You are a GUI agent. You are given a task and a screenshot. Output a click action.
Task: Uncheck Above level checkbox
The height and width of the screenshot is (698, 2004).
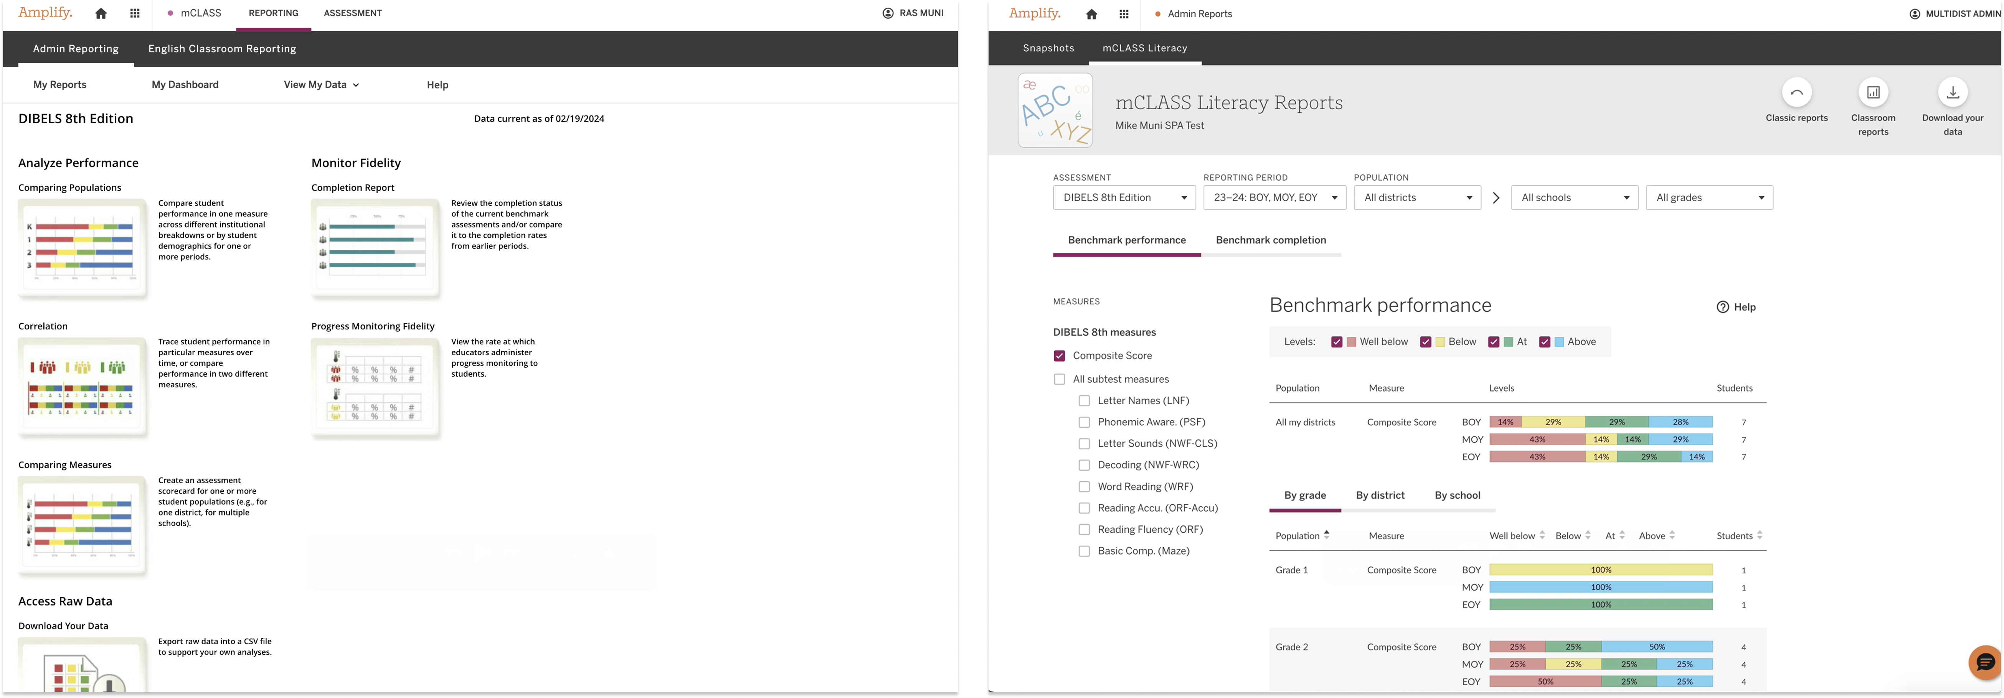(x=1544, y=342)
